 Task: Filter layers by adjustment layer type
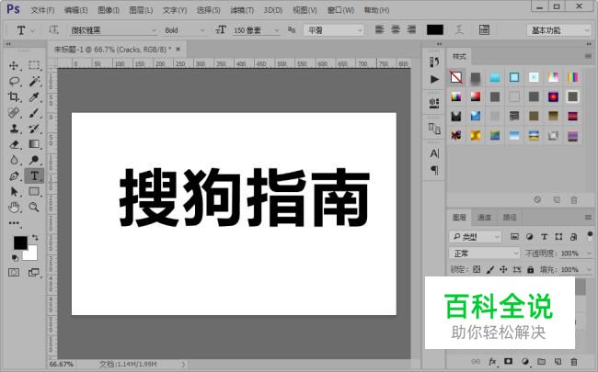tap(529, 237)
